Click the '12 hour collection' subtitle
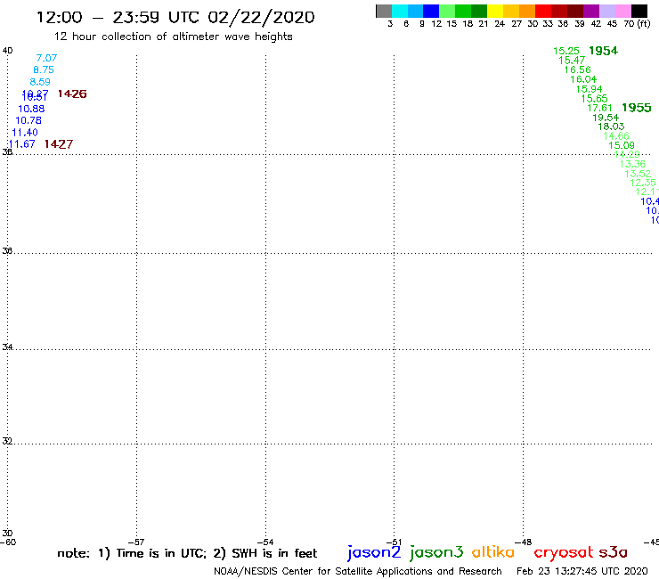Image resolution: width=659 pixels, height=579 pixels. point(173,37)
